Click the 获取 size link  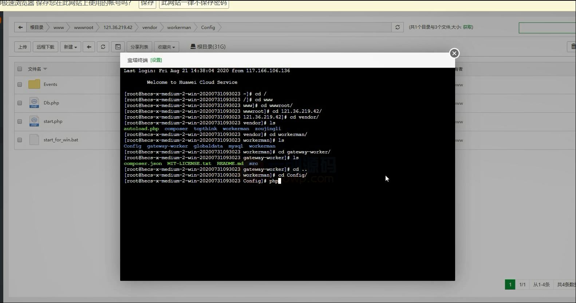467,27
